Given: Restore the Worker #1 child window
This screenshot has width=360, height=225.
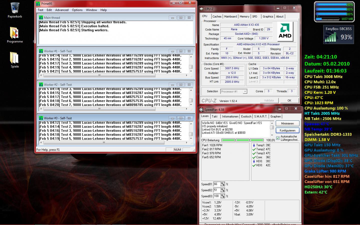Looking at the screenshot, I should [x=181, y=51].
